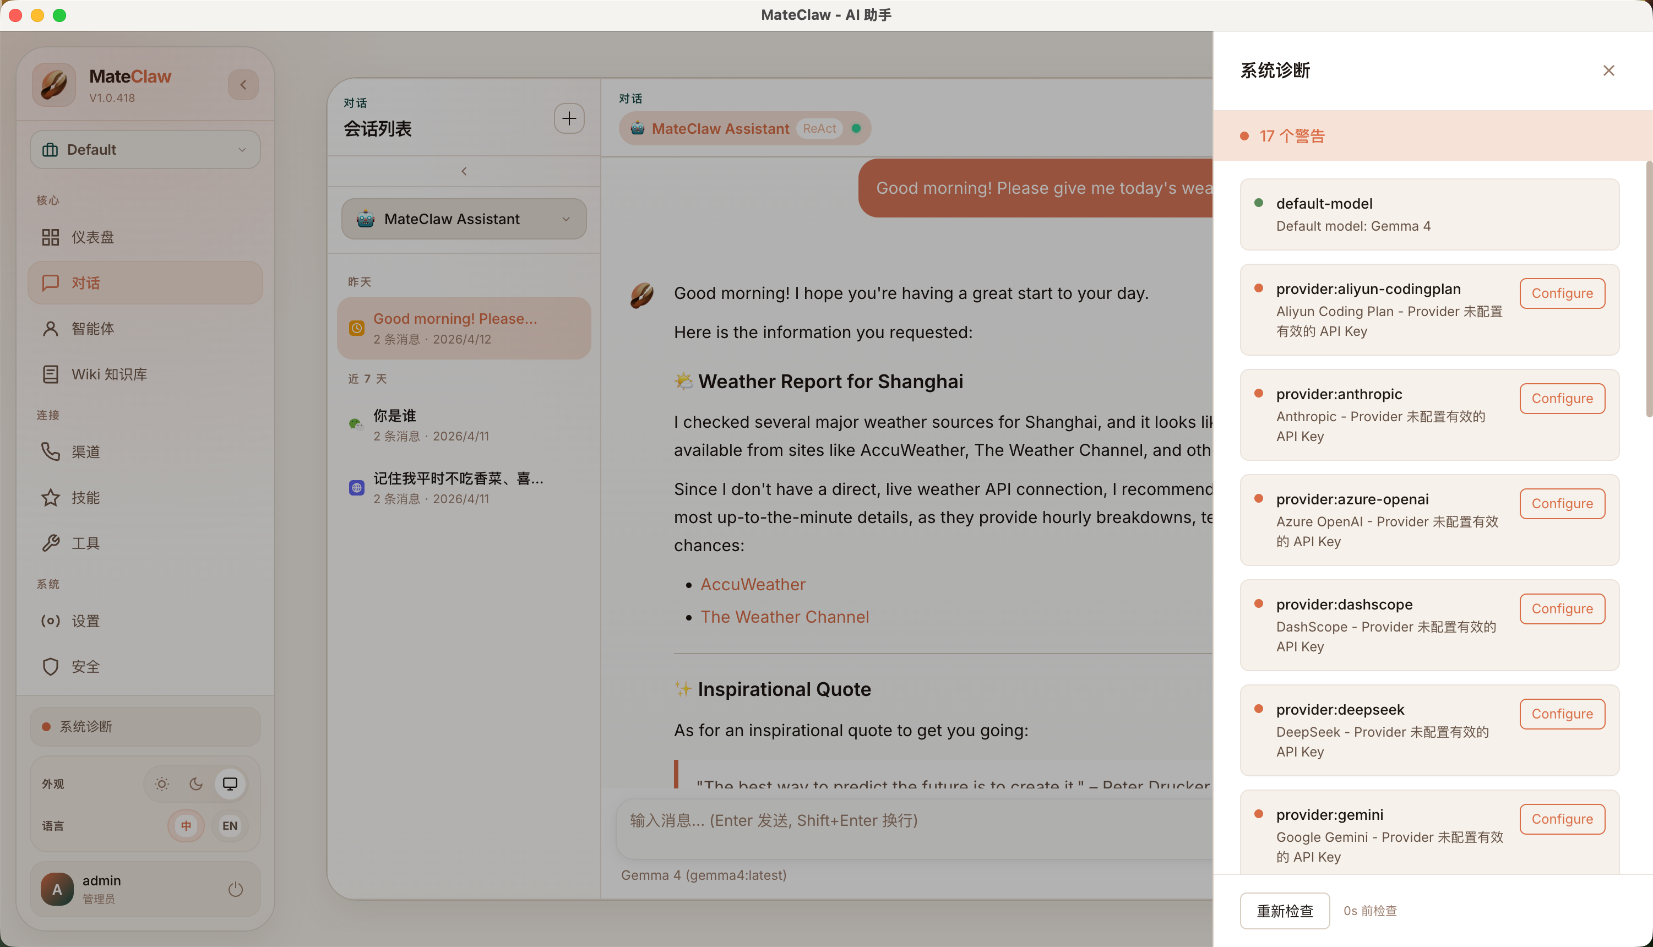Open the MateClaw Assistant agent selector dropdown

[464, 219]
